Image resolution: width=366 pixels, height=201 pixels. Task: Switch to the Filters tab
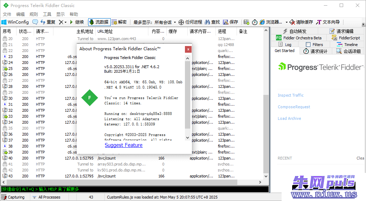coord(314,45)
